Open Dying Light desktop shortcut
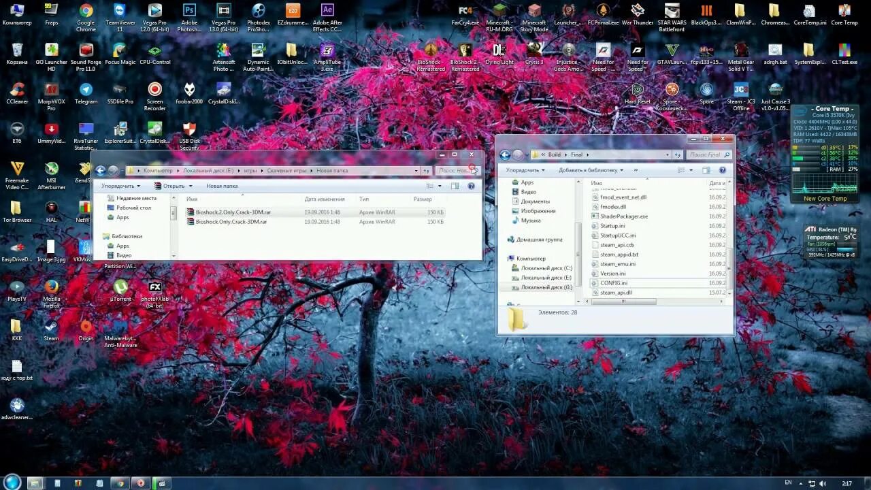This screenshot has width=871, height=490. click(x=499, y=54)
